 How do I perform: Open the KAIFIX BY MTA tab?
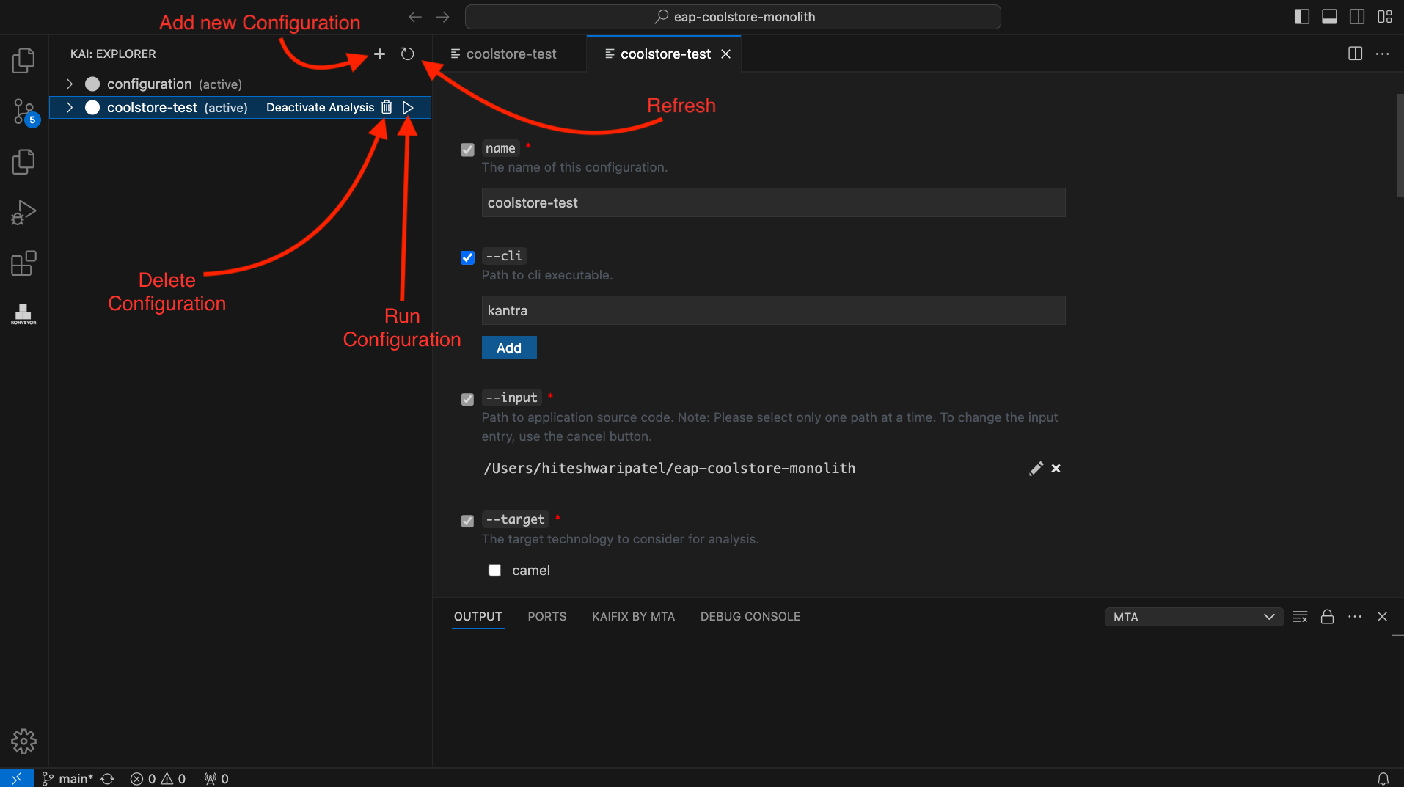pyautogui.click(x=633, y=616)
